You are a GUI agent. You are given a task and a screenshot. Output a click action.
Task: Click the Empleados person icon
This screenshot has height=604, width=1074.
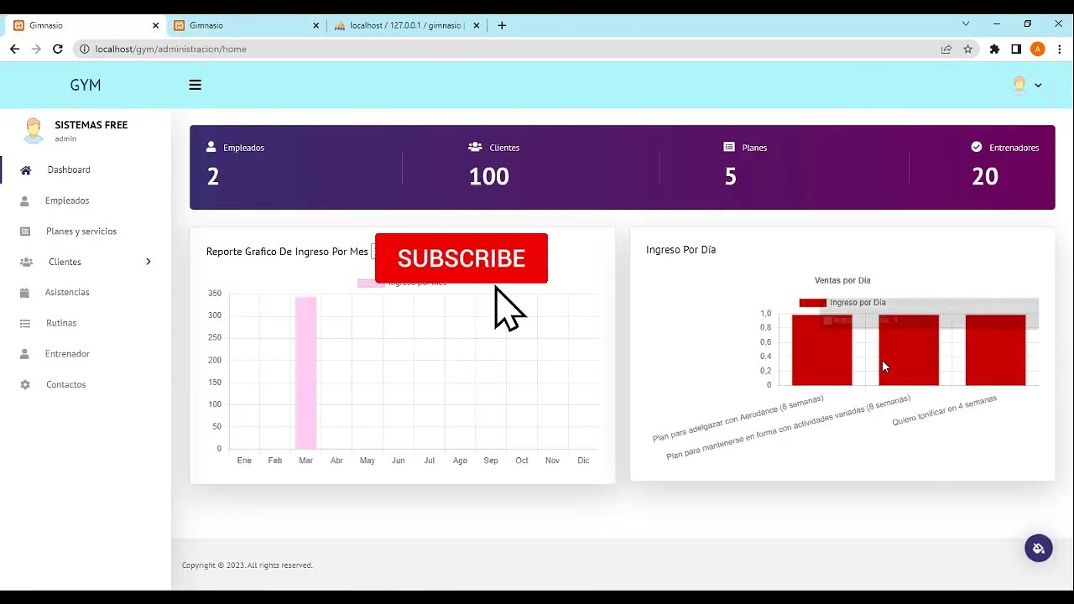pos(25,201)
